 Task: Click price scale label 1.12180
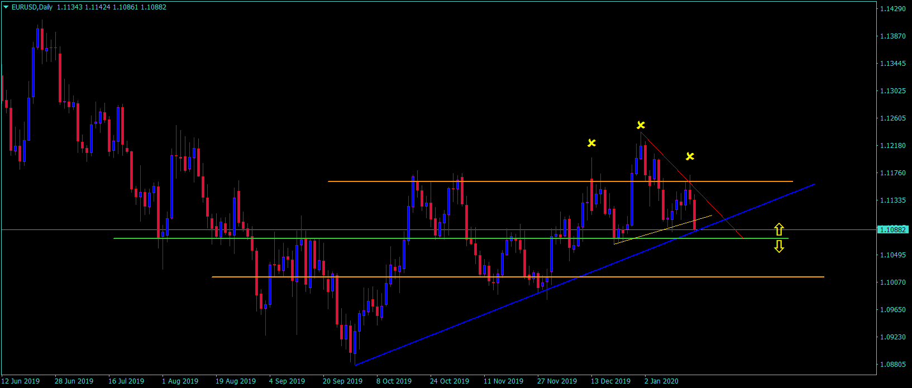point(892,146)
